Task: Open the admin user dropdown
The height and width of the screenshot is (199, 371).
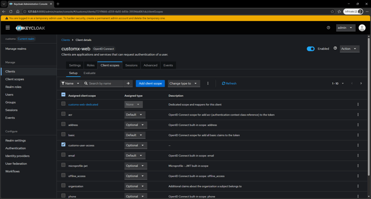Action: coord(346,28)
